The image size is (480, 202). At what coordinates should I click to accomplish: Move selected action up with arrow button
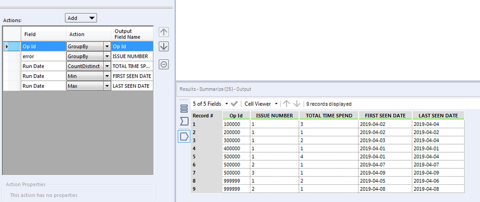point(164,32)
